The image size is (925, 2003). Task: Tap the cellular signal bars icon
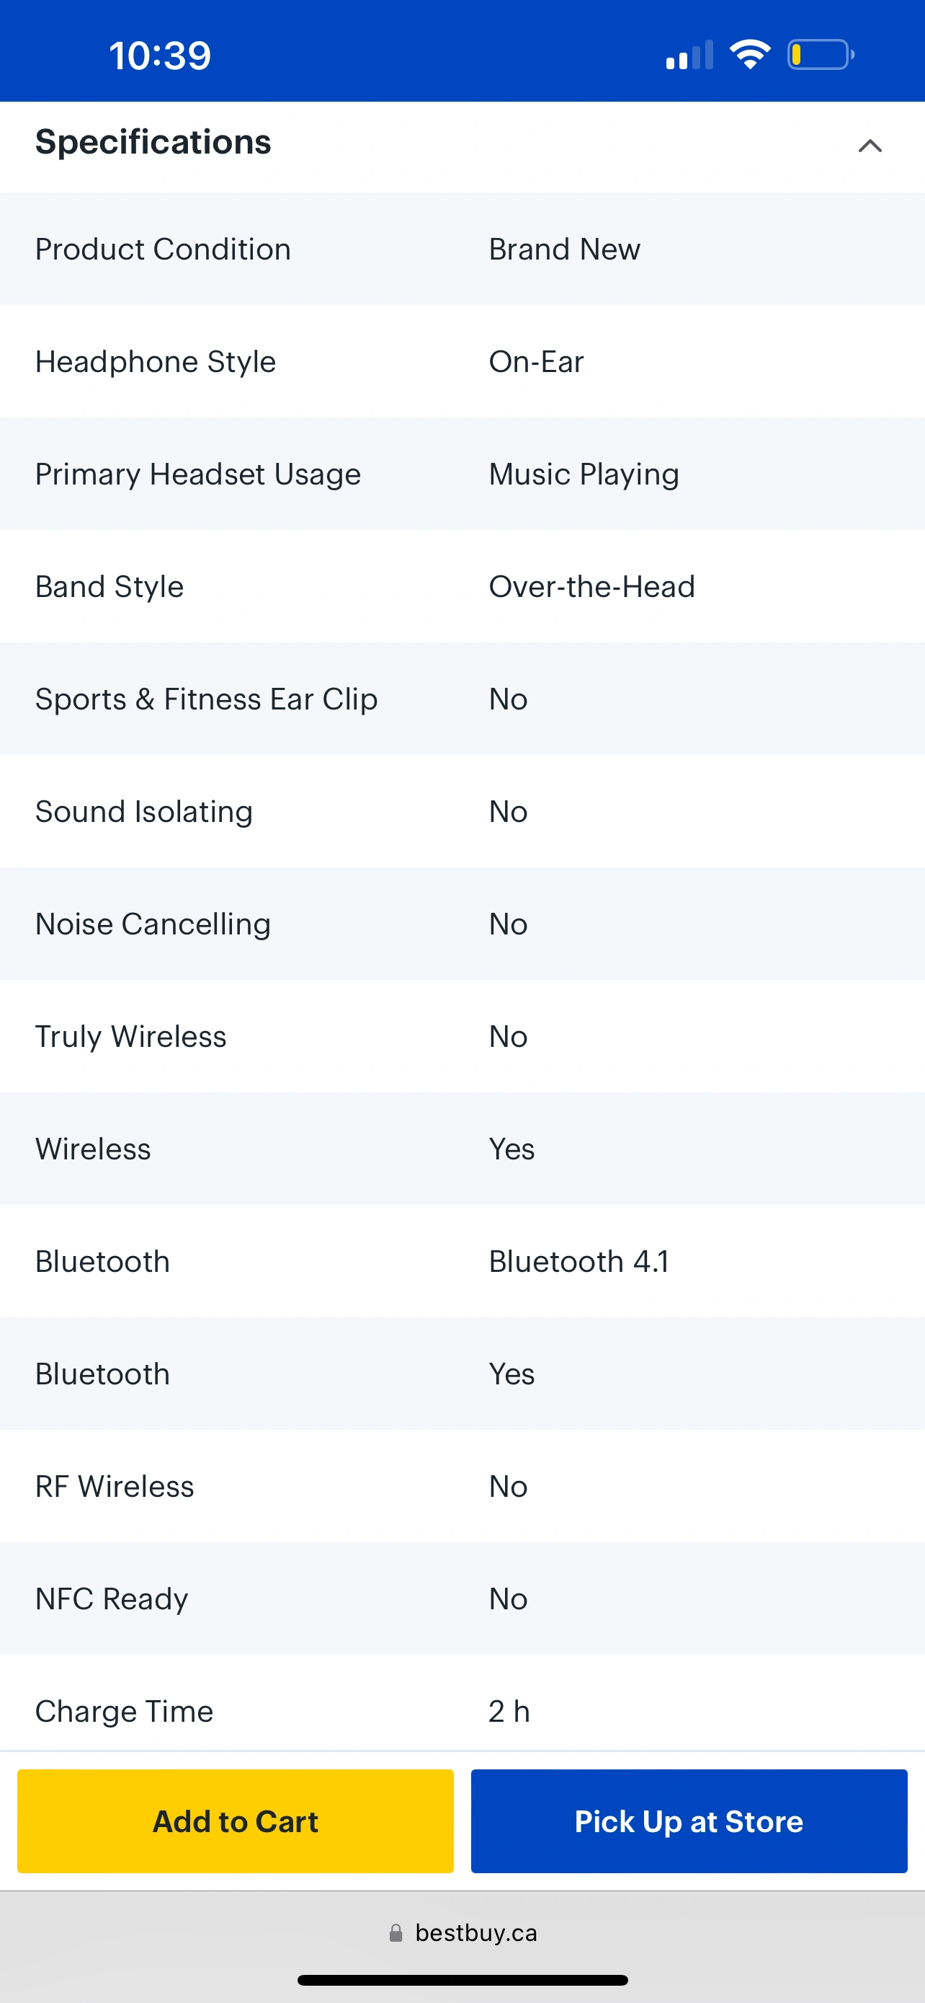[x=689, y=54]
